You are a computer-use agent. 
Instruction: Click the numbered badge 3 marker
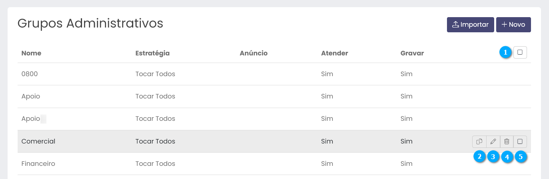[x=493, y=157]
